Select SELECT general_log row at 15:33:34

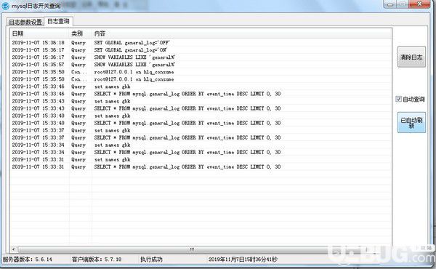click(201, 152)
